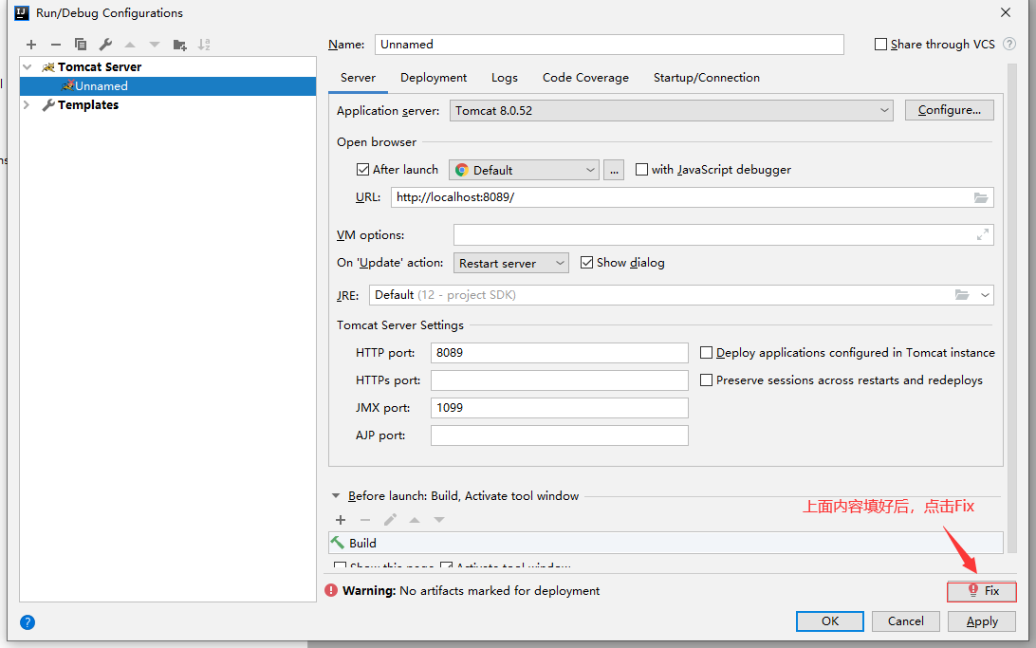Click Apply button

pos(982,620)
